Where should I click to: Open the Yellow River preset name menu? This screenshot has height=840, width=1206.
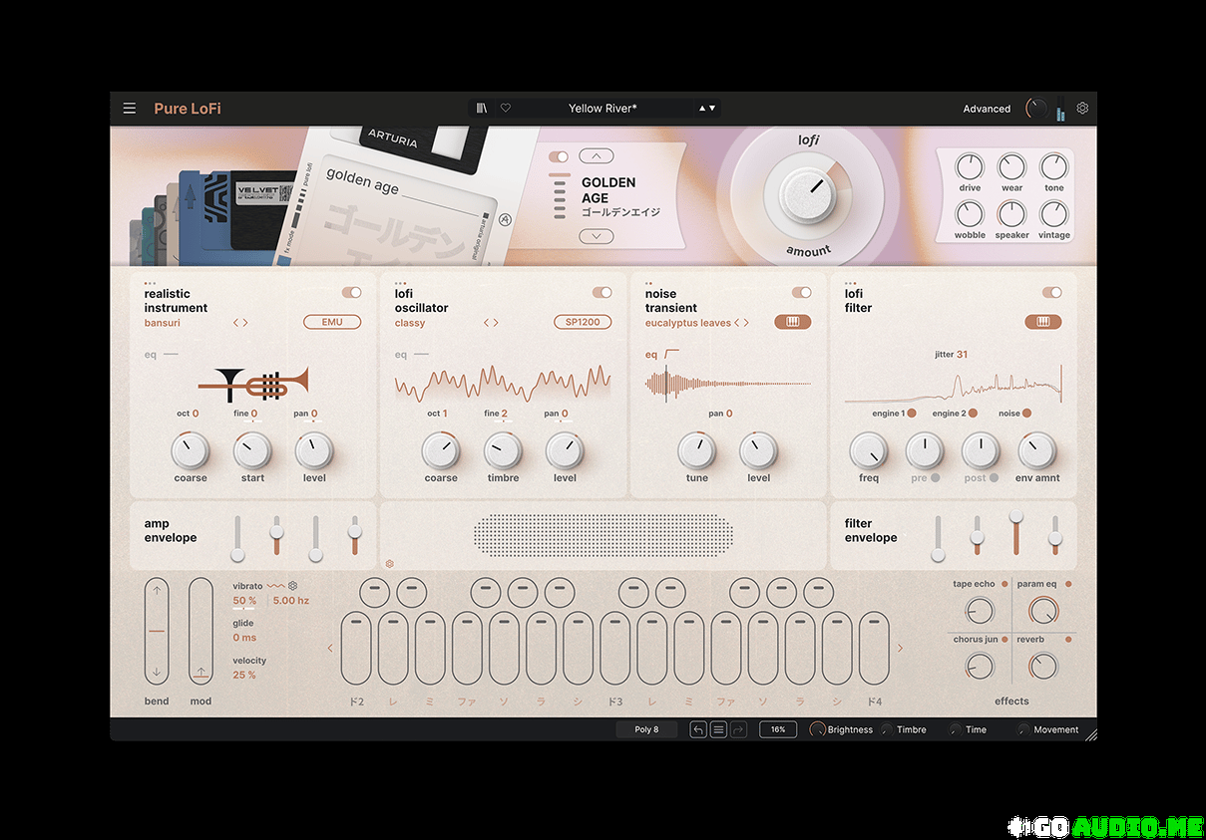[x=603, y=109]
